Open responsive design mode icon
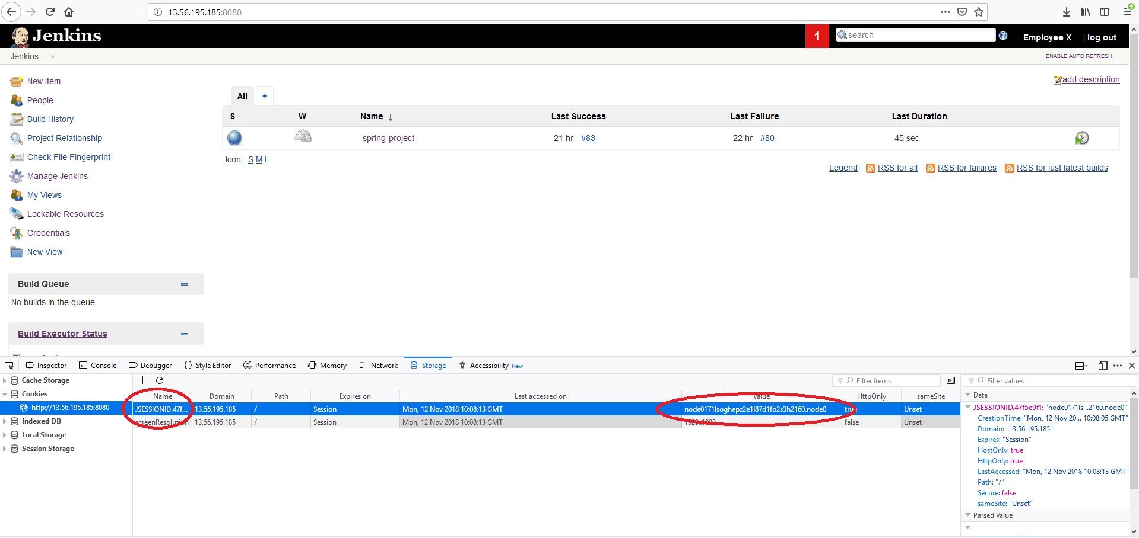The width and height of the screenshot is (1139, 538). pos(1103,366)
